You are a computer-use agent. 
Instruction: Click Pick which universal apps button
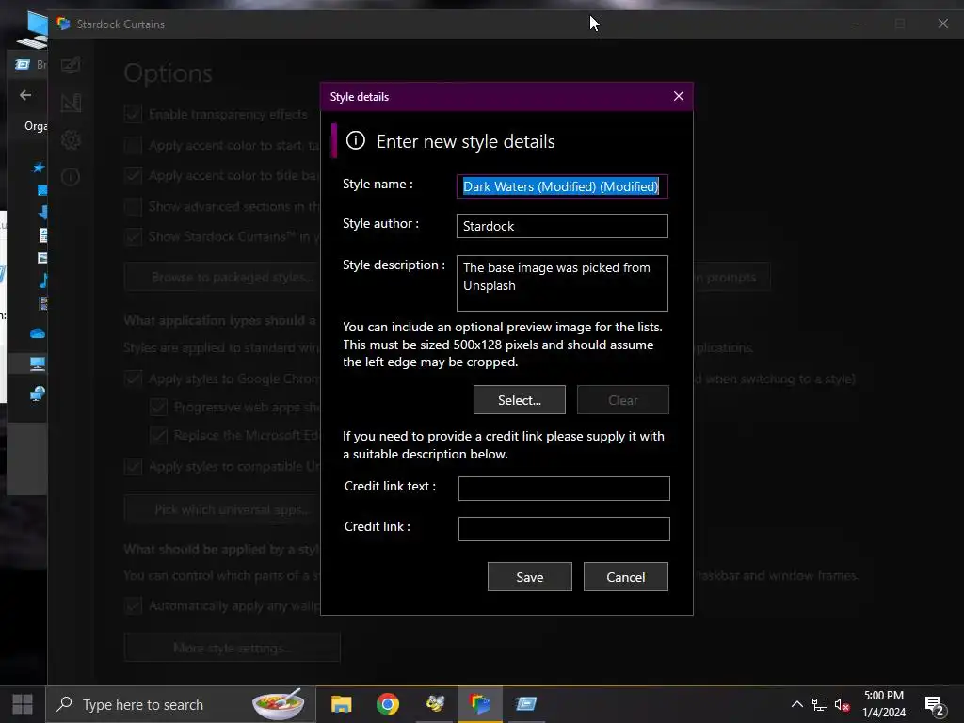222,509
